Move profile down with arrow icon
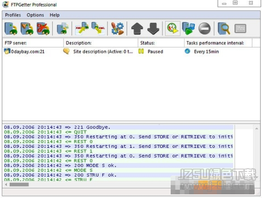 point(153,28)
